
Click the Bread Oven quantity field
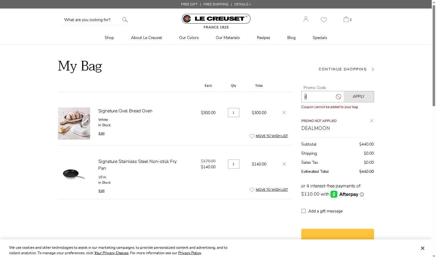(234, 113)
